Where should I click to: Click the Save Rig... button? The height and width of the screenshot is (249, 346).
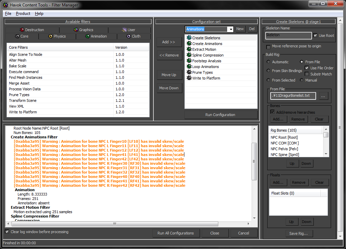pyautogui.click(x=298, y=233)
